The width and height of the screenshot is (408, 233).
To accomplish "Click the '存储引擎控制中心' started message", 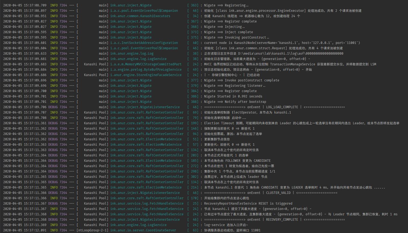I will (232, 75).
